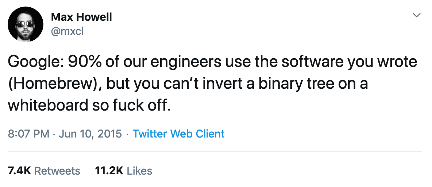Select the Jun 10, 2015 date text

(90, 134)
